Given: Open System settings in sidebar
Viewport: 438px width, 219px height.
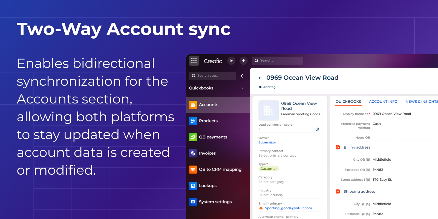Looking at the screenshot, I should 215,202.
